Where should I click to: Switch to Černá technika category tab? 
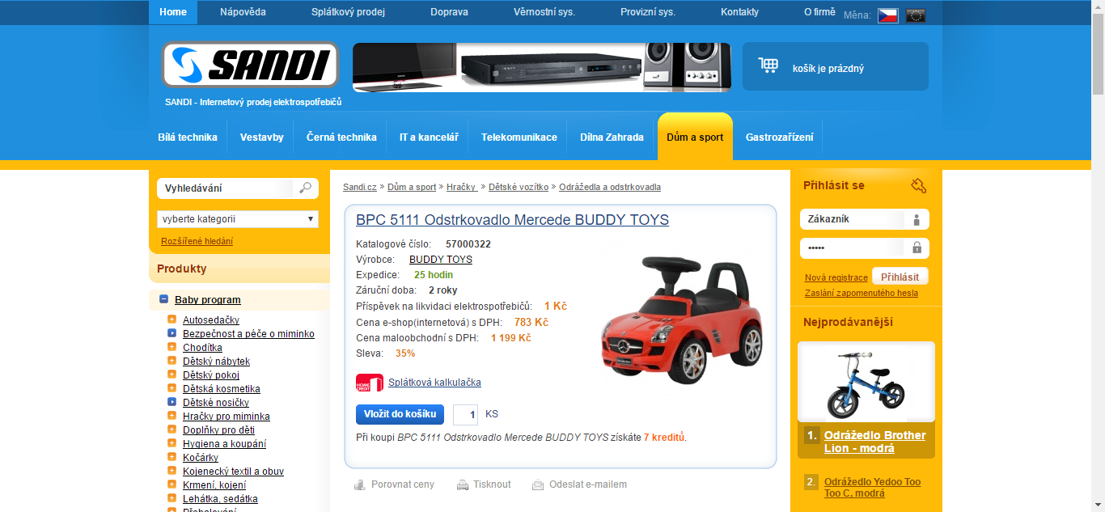point(341,138)
